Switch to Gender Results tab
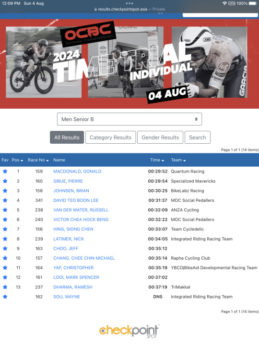This screenshot has height=345, width=259. [x=160, y=138]
